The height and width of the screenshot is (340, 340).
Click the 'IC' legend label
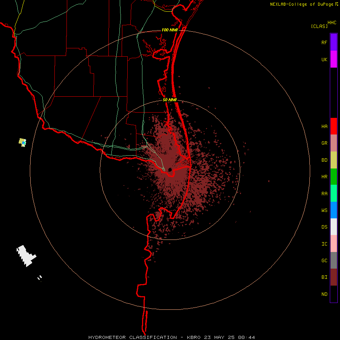pyautogui.click(x=324, y=244)
